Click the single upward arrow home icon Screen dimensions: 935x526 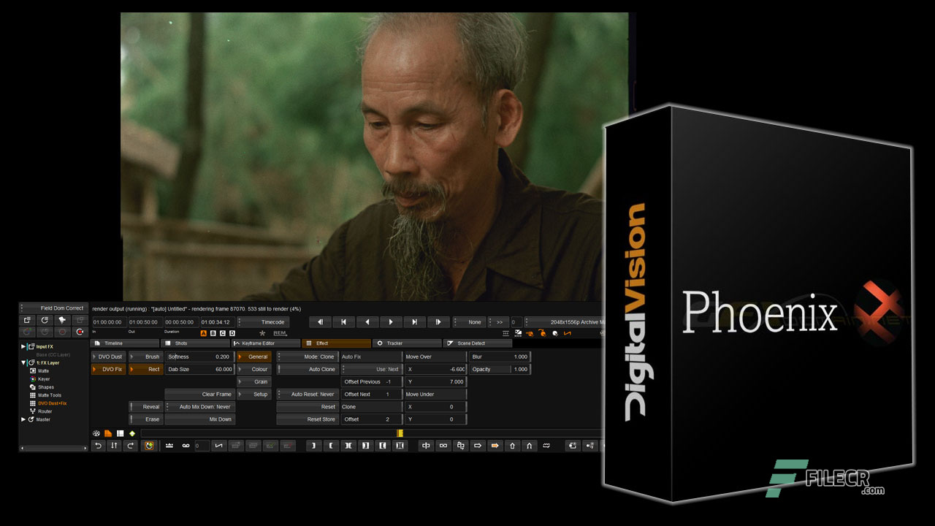[x=512, y=446]
